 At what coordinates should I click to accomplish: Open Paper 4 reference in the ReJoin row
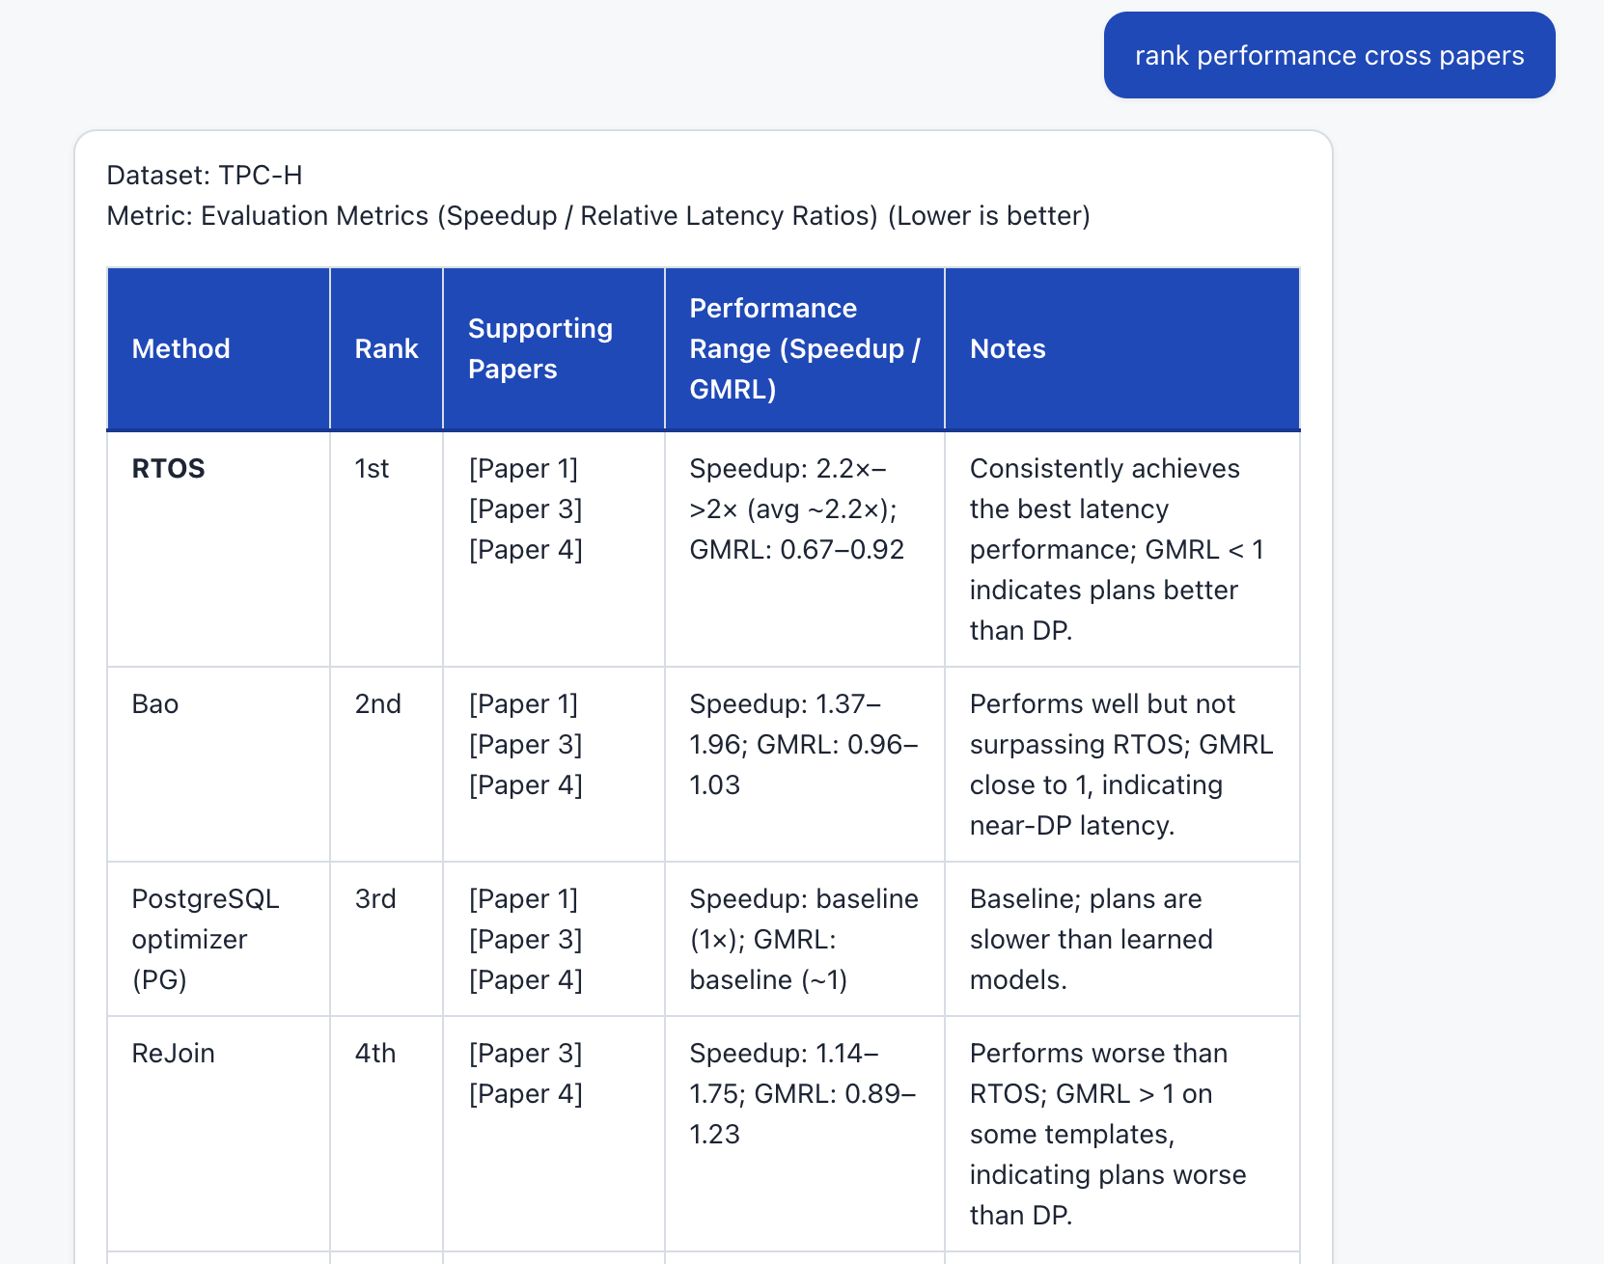[x=525, y=1093]
